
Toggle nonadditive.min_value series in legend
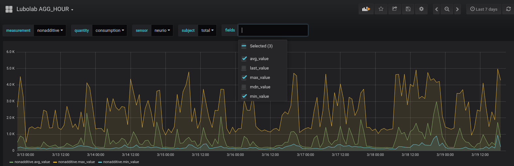pyautogui.click(x=121, y=162)
